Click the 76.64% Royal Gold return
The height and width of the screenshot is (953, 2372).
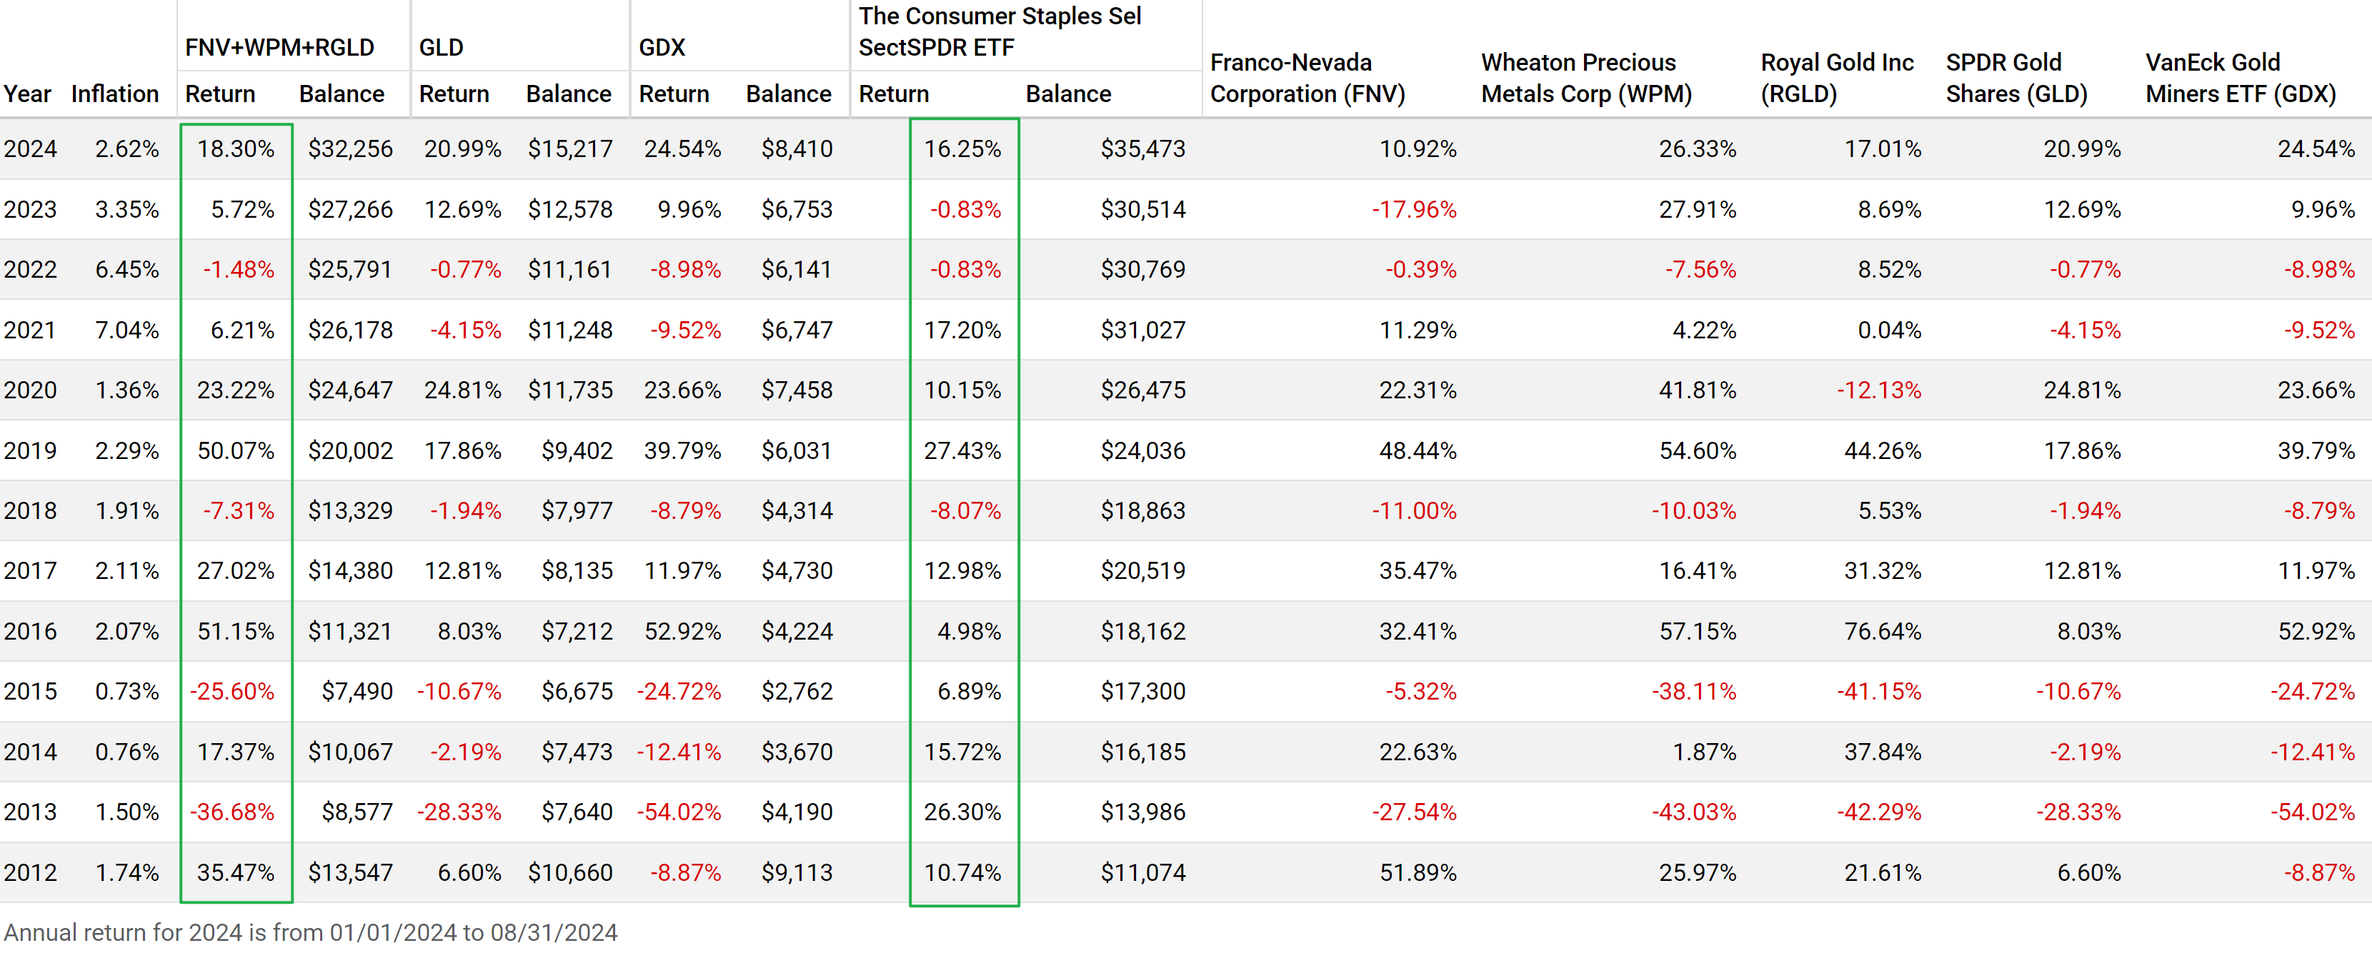click(1882, 631)
